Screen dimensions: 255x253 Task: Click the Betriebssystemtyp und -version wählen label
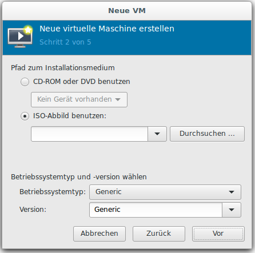tap(79, 177)
